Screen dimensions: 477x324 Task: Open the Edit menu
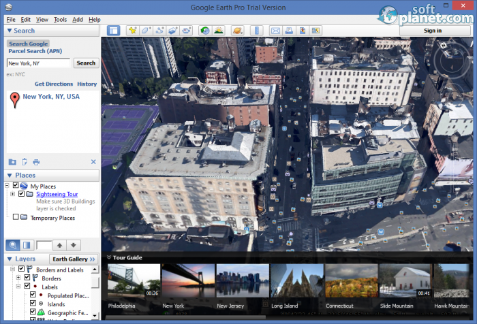pos(26,20)
